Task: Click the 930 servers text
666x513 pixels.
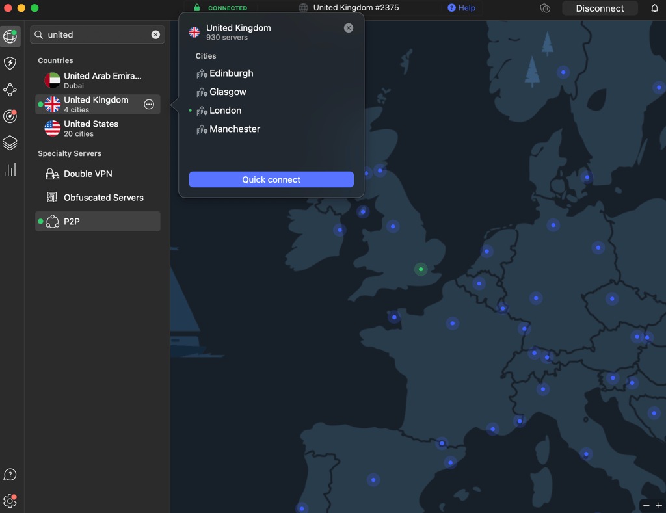Action: 227,37
